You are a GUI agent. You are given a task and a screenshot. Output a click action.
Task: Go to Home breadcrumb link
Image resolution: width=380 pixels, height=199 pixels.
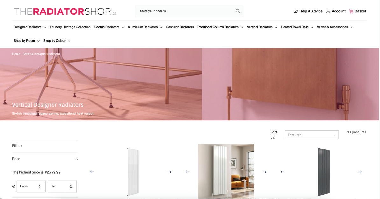coord(16,54)
